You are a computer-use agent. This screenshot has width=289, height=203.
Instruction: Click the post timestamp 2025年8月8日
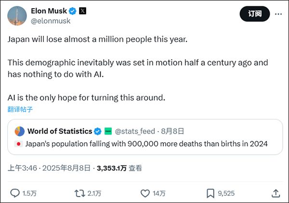coord(66,168)
